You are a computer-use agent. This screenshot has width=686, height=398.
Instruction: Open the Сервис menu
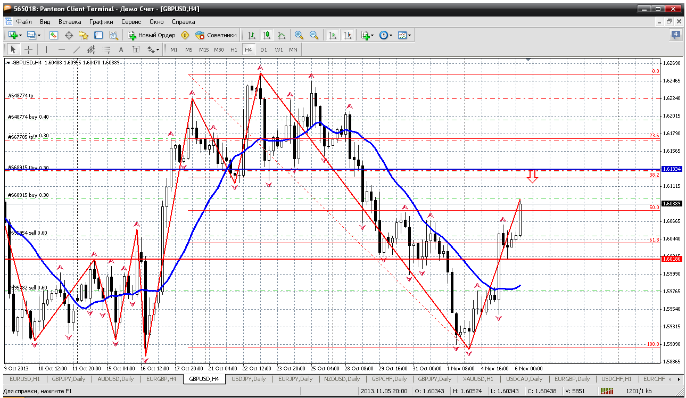[131, 22]
